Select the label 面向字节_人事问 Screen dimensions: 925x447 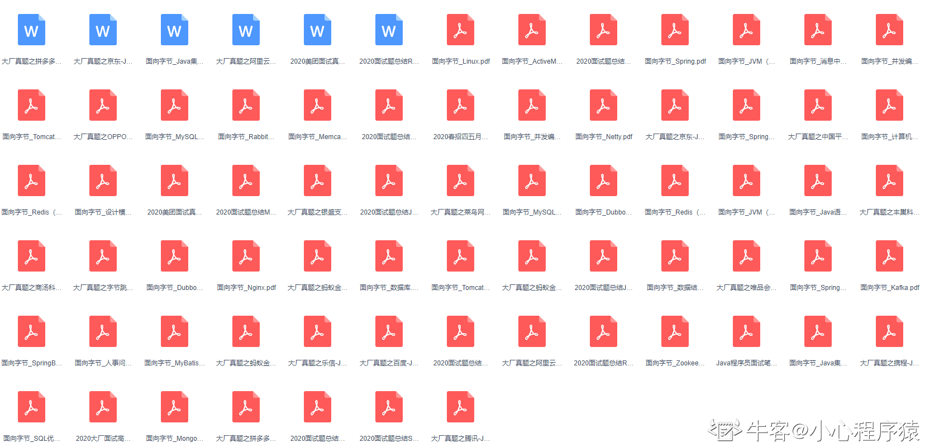coord(103,363)
